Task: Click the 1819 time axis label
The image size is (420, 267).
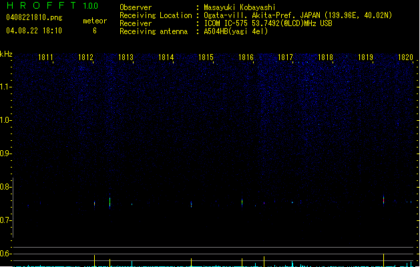Action: pos(365,57)
